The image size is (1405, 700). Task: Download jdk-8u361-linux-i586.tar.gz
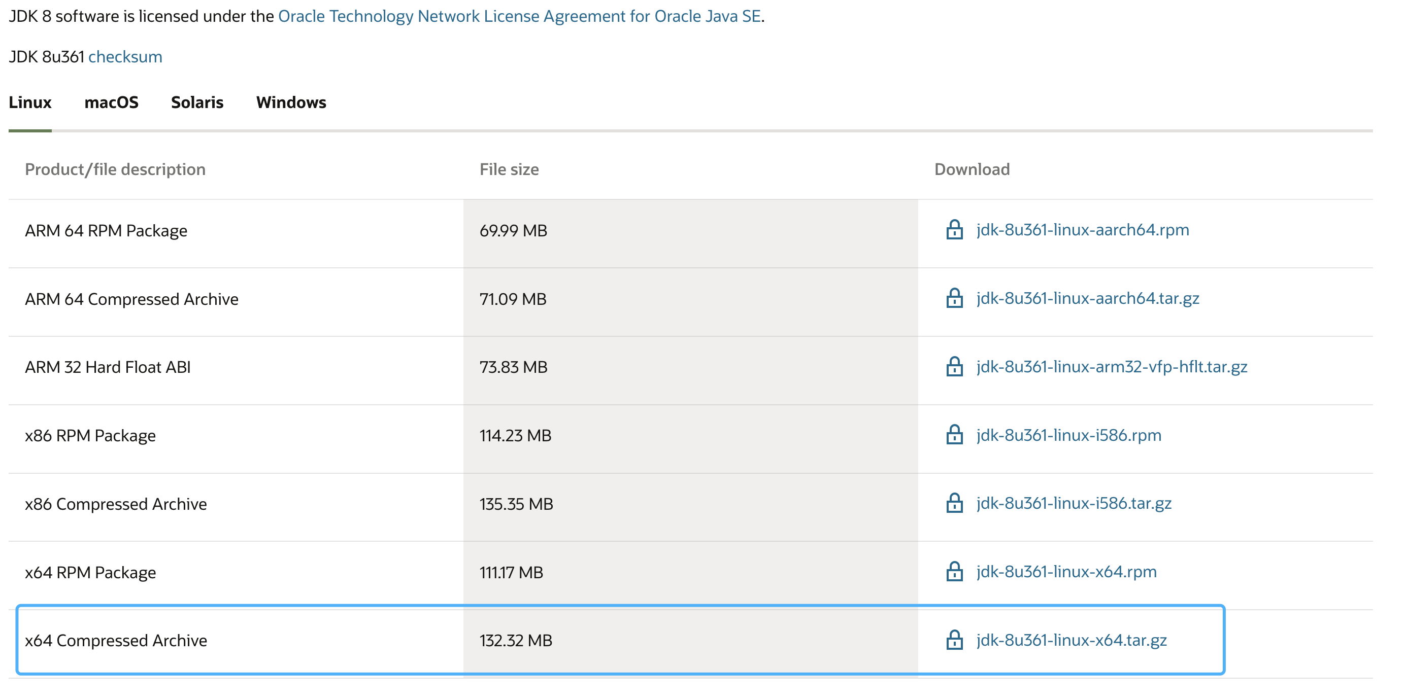click(x=1074, y=503)
